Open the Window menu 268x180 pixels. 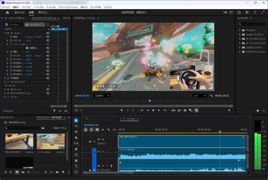click(96, 7)
